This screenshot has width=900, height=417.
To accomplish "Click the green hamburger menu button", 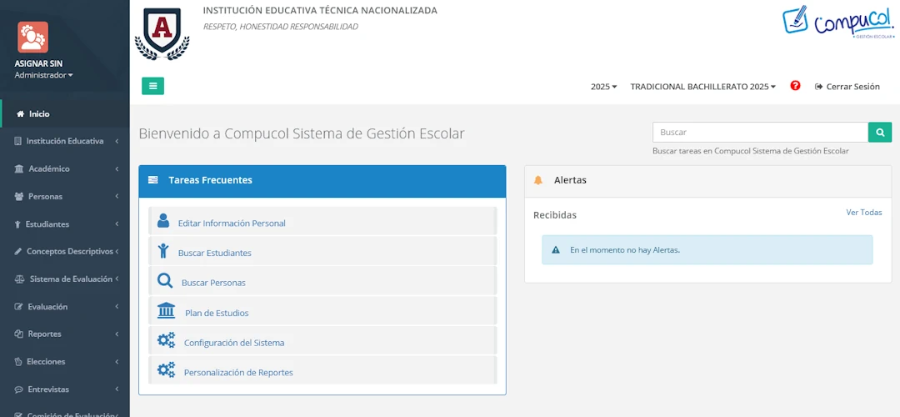I will (152, 86).
